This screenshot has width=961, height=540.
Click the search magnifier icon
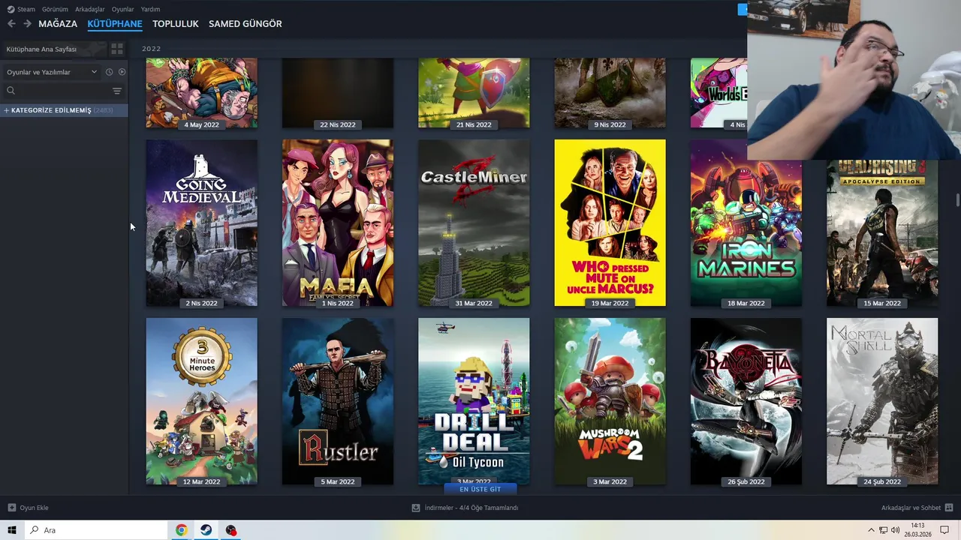(x=11, y=91)
